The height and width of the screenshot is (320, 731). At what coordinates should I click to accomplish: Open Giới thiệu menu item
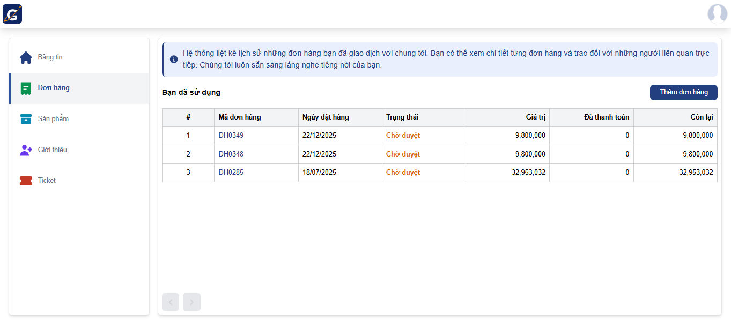tap(53, 150)
